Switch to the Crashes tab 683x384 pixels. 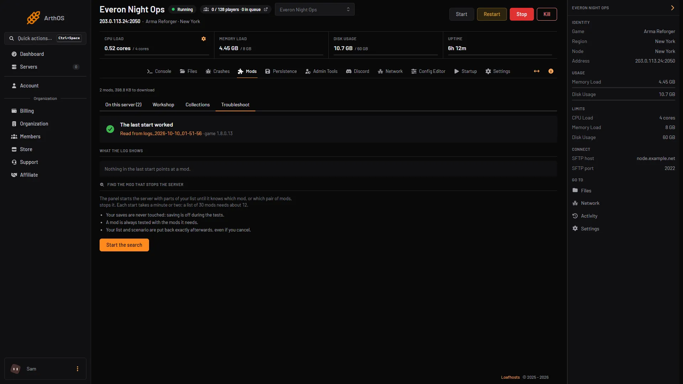pyautogui.click(x=217, y=71)
